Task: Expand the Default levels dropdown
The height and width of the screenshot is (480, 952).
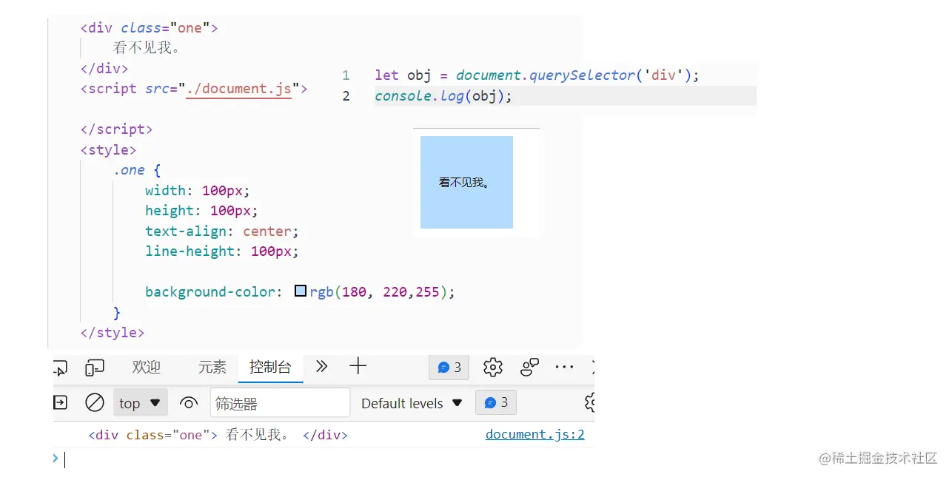Action: point(412,403)
